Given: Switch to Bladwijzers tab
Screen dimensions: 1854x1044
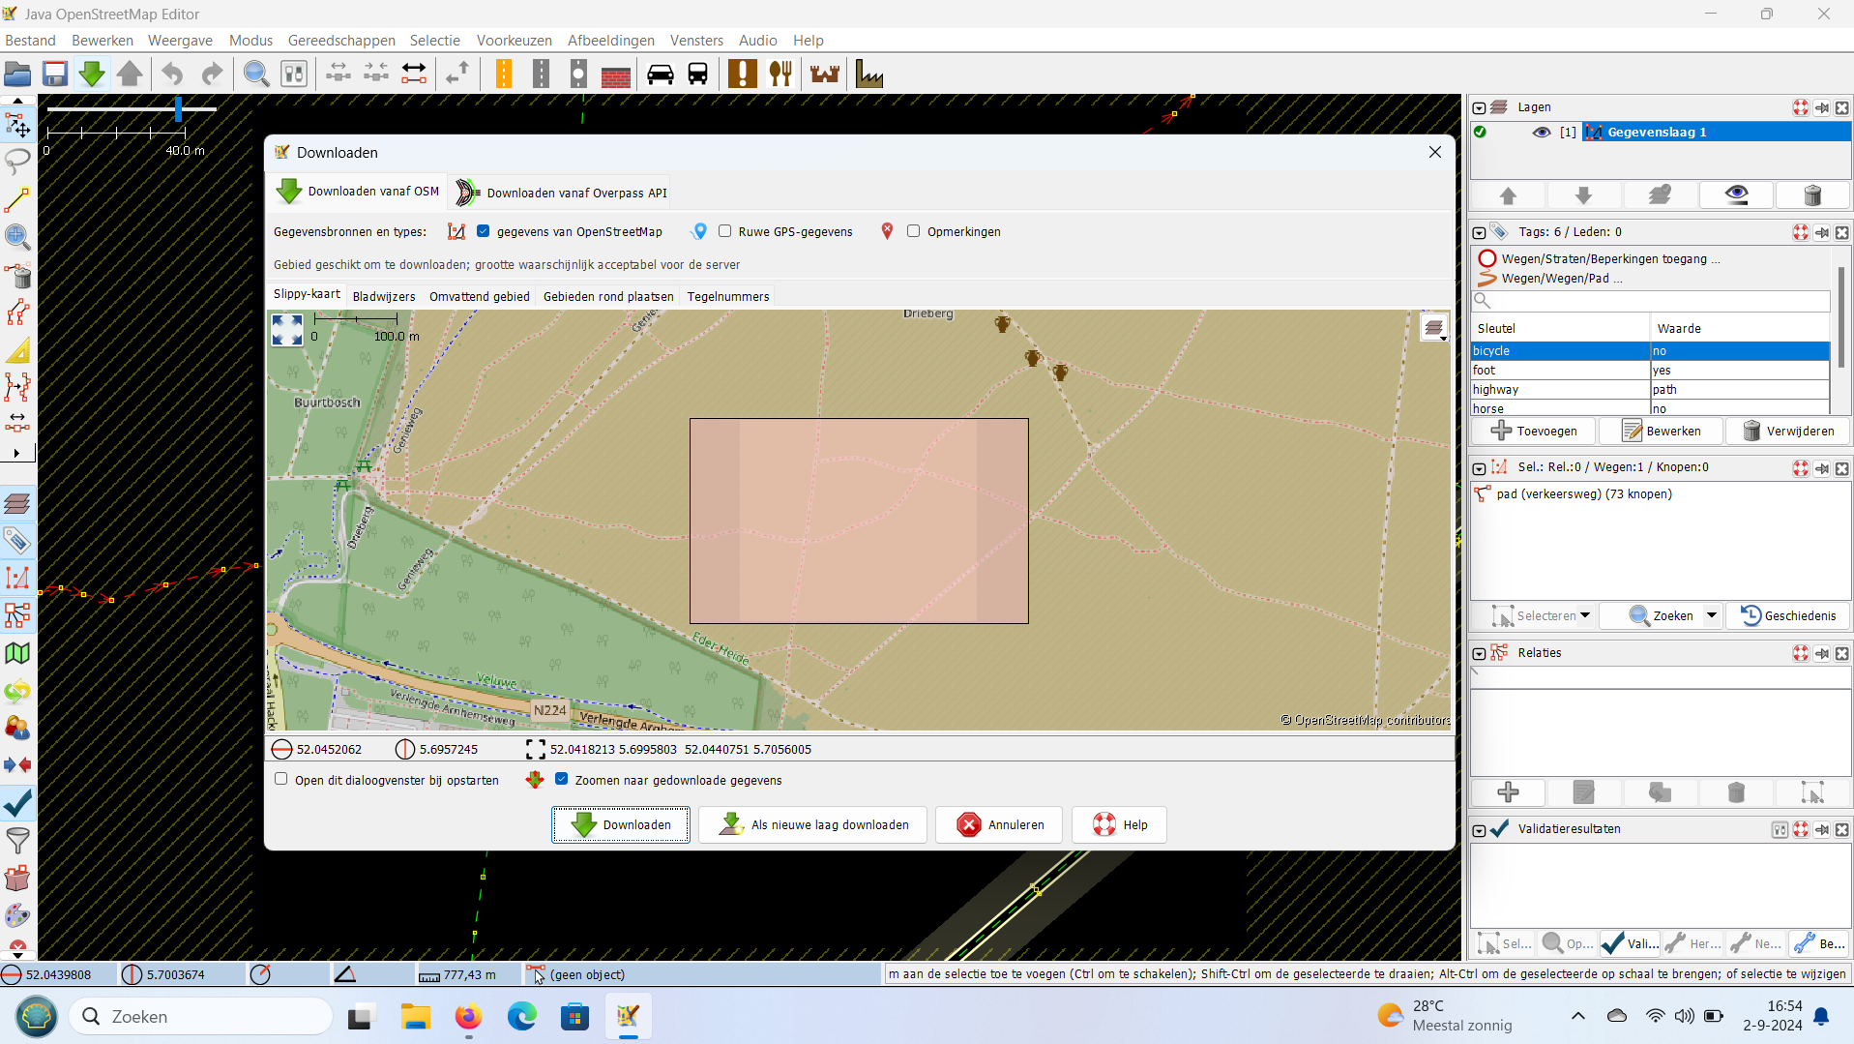Looking at the screenshot, I should click(x=384, y=296).
